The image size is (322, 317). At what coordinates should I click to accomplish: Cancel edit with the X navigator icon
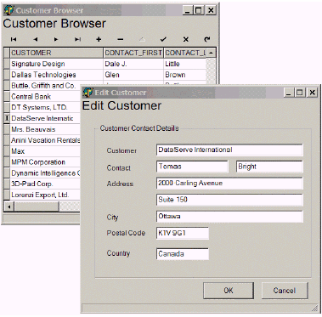pyautogui.click(x=186, y=39)
